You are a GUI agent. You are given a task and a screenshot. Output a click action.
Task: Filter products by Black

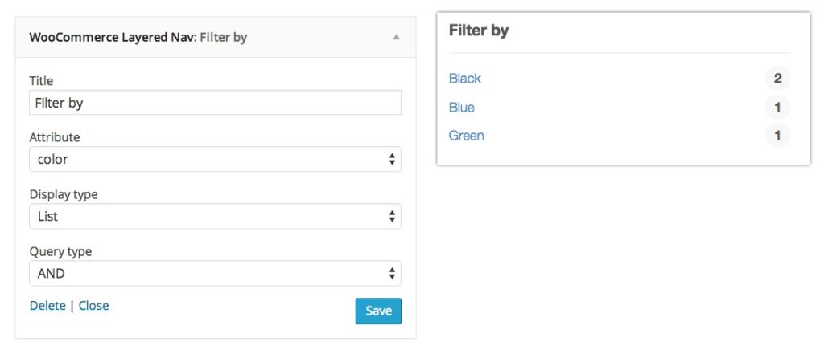pyautogui.click(x=464, y=79)
